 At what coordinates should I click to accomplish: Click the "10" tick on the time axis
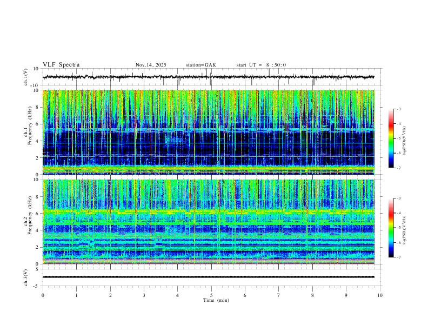[380, 295]
